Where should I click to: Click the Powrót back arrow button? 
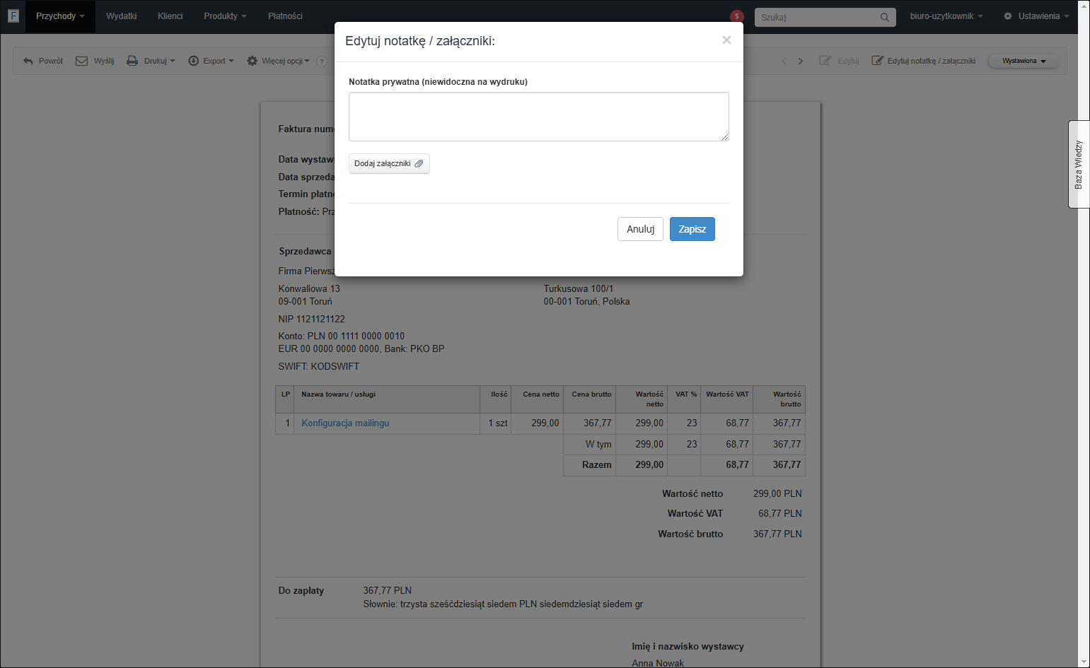pos(43,61)
